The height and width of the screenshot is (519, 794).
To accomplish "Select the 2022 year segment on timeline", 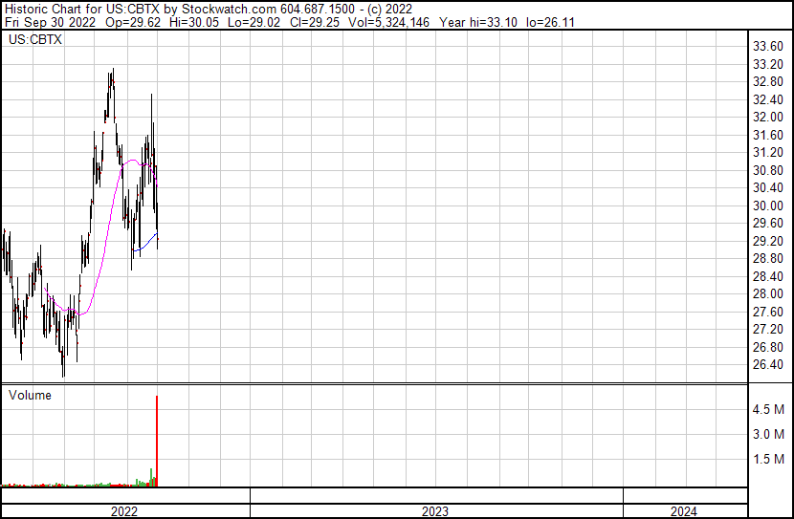I will click(x=124, y=511).
